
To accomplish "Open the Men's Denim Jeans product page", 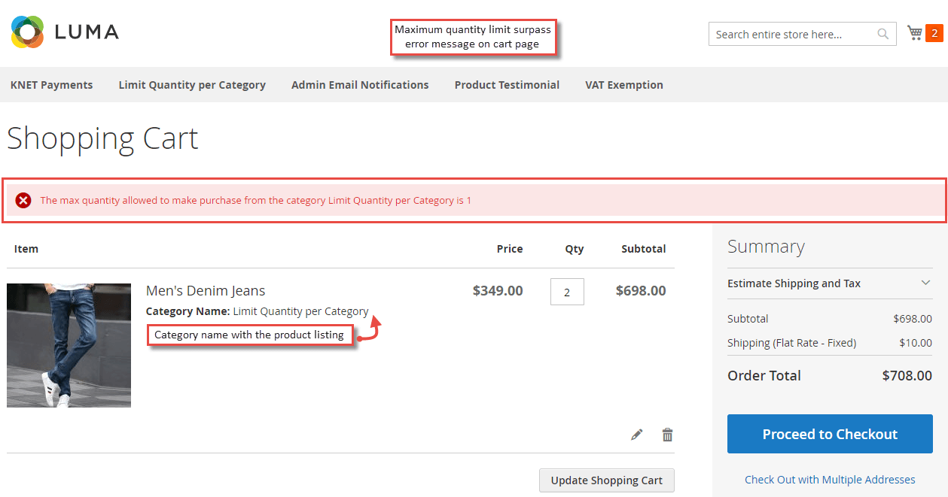I will [205, 290].
